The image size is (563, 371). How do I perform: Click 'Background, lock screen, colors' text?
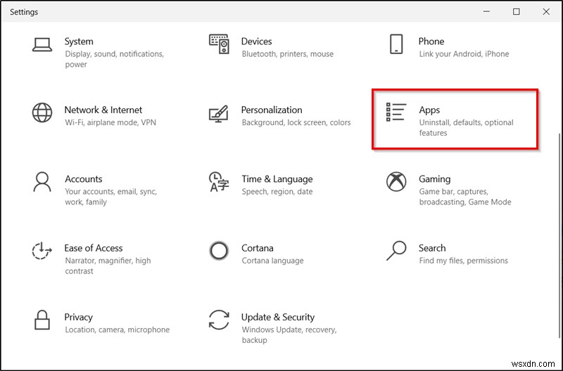click(x=296, y=122)
